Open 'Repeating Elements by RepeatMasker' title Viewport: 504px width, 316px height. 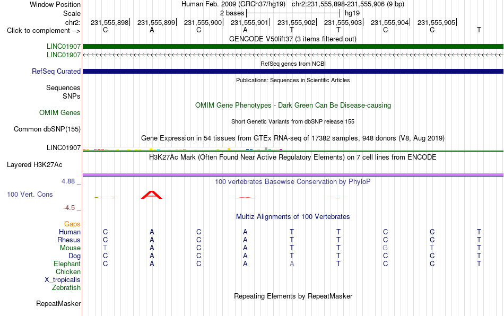(293, 296)
